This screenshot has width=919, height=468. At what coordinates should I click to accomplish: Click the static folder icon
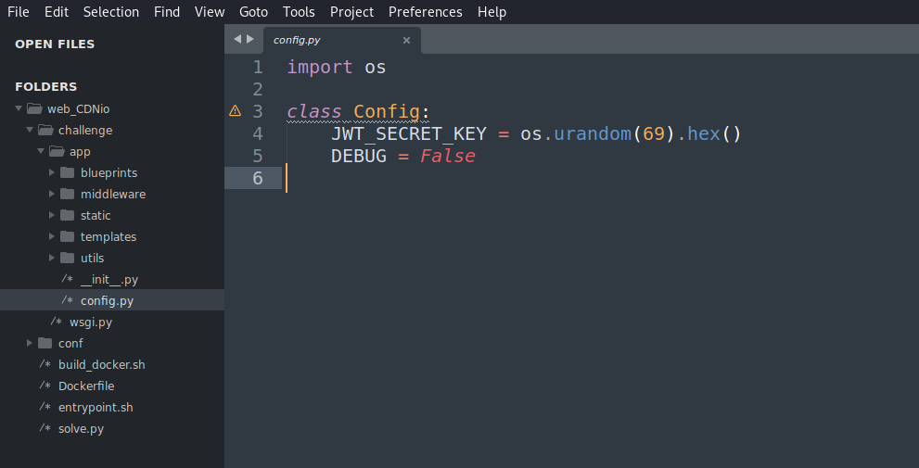[x=67, y=216]
